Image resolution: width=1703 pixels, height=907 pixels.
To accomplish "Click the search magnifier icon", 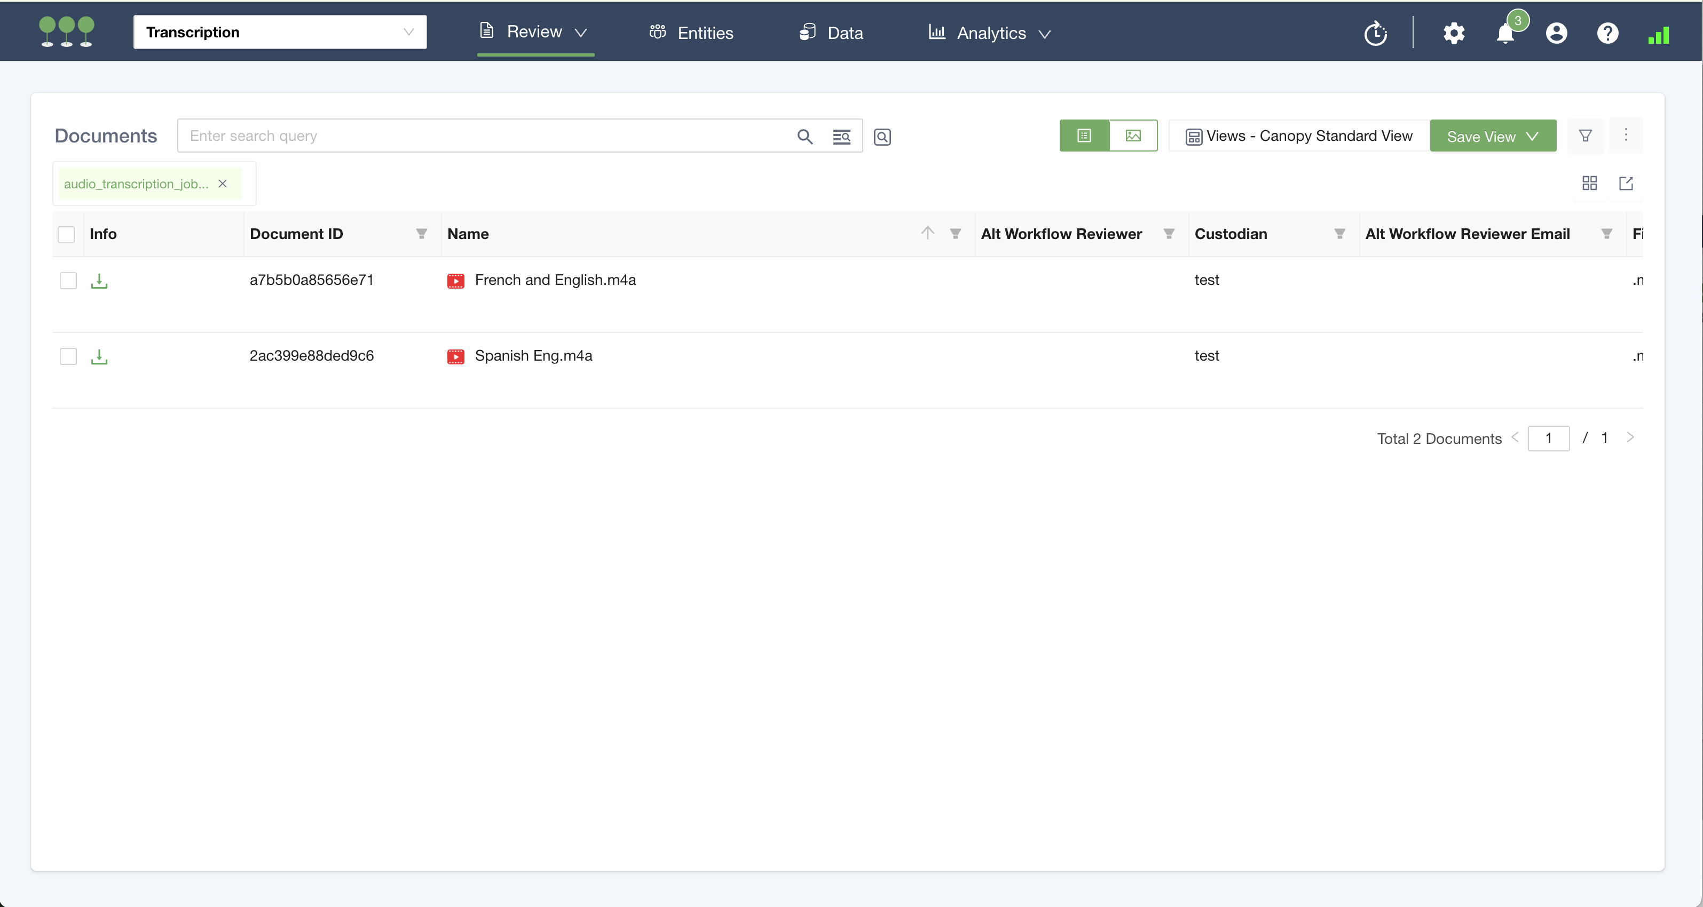I will click(805, 136).
